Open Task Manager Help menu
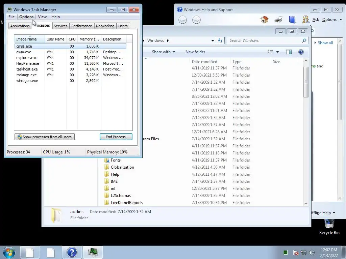 (55, 17)
